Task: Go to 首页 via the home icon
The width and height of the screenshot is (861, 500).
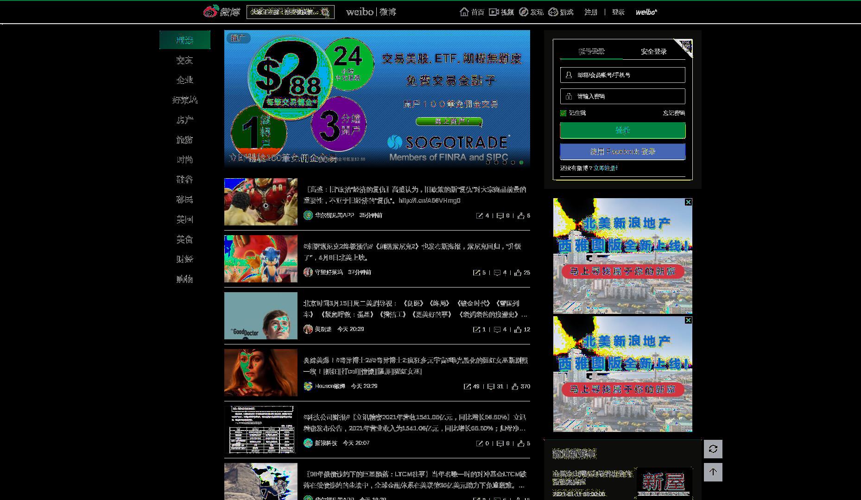Action: click(464, 12)
